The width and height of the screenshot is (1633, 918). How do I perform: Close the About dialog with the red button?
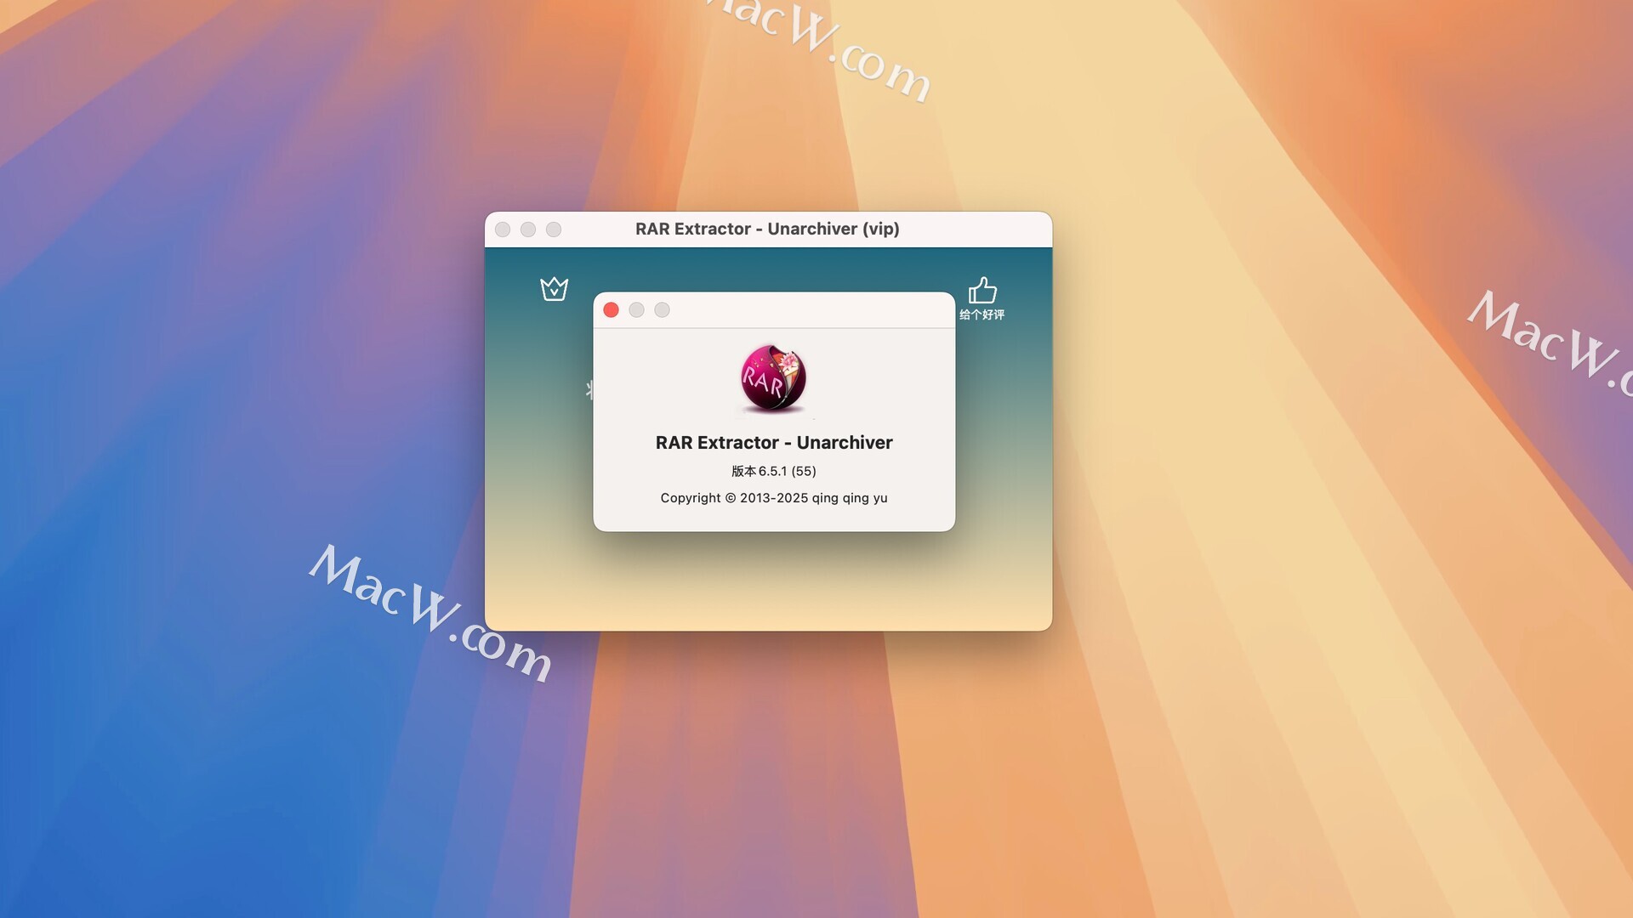[x=611, y=310]
